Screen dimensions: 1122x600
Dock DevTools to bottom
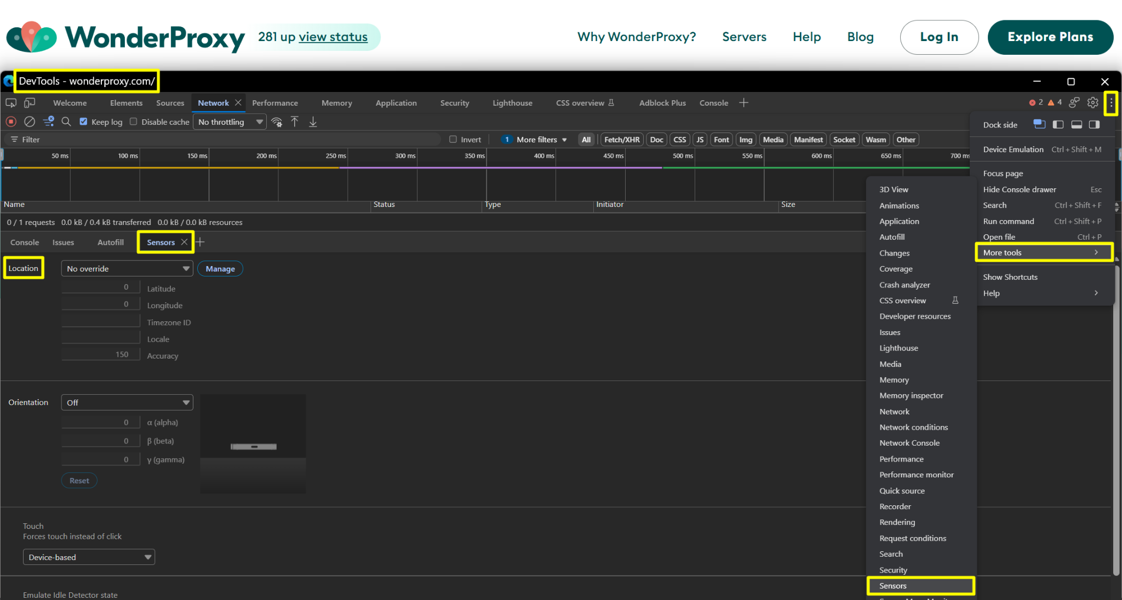pos(1077,124)
